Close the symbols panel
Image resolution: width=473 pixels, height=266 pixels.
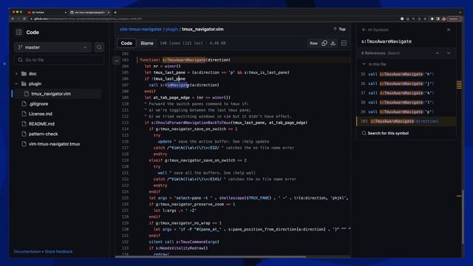pyautogui.click(x=449, y=30)
